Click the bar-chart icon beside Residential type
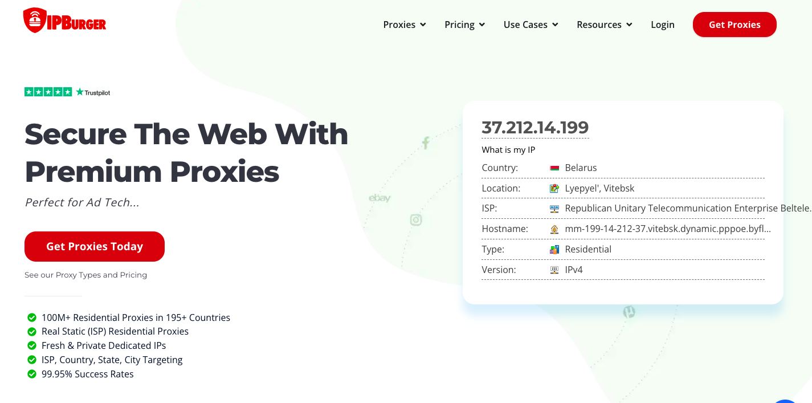 coord(553,249)
